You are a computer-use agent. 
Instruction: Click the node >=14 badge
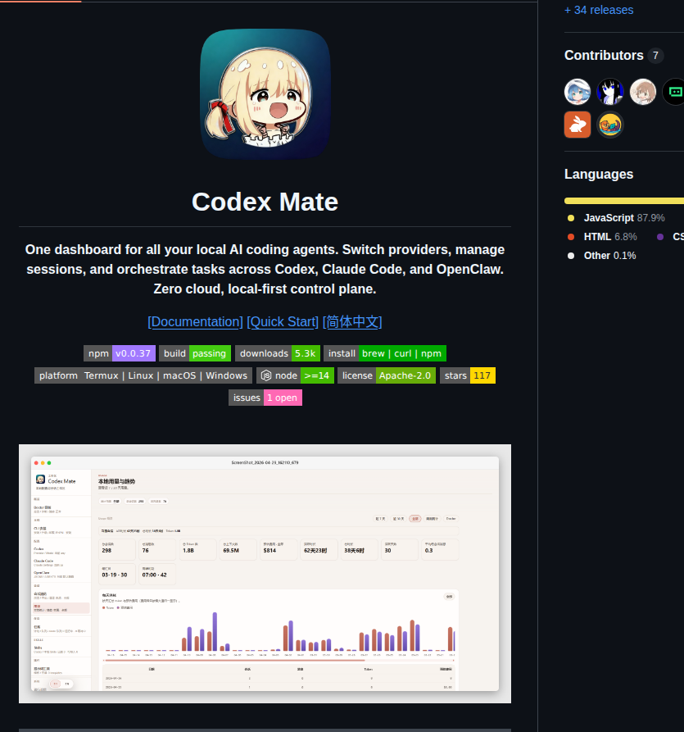[x=296, y=375]
